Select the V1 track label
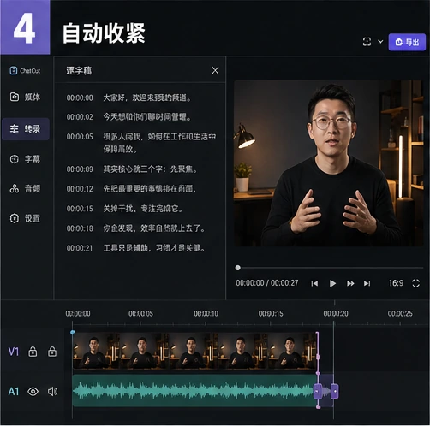Image resolution: width=430 pixels, height=426 pixels. (14, 352)
